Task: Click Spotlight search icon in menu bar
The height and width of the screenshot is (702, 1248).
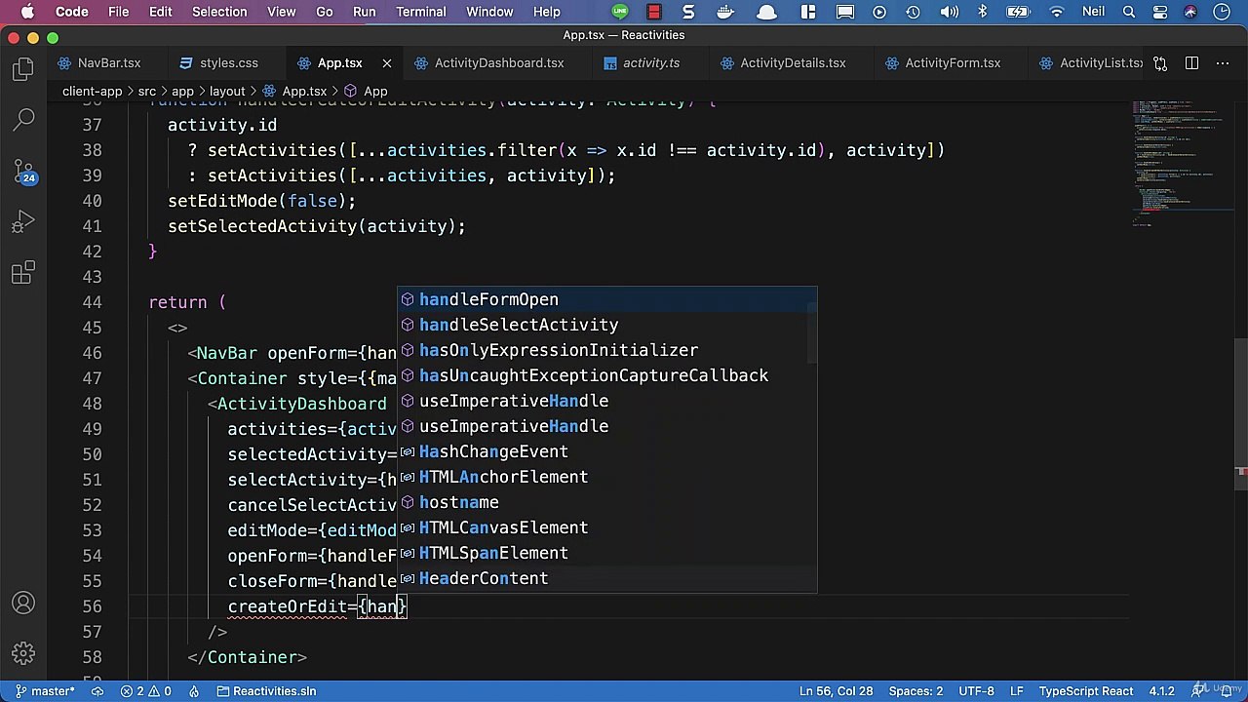Action: [x=1128, y=12]
